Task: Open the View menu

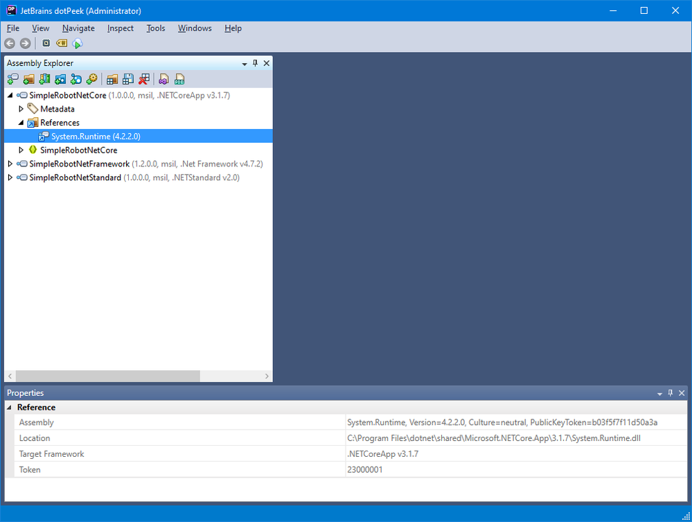Action: click(40, 28)
